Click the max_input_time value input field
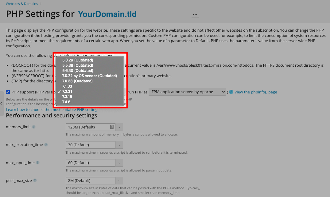This screenshot has width=330, height=197. pyautogui.click(x=91, y=163)
